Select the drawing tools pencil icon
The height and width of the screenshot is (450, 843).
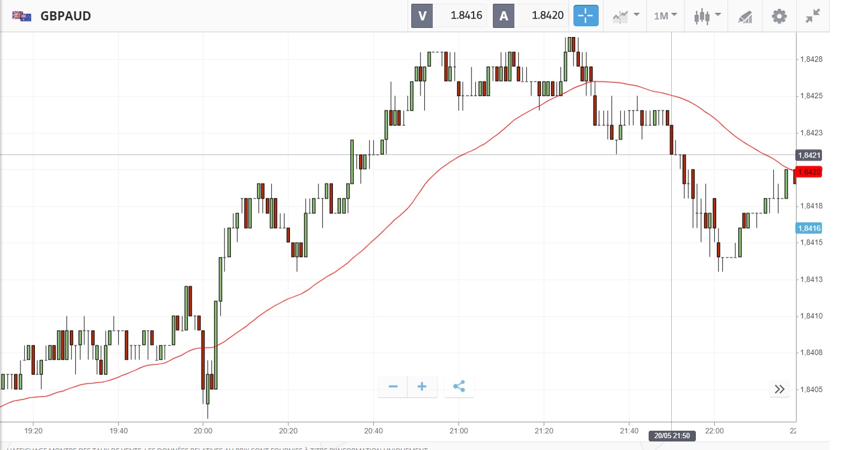point(745,17)
